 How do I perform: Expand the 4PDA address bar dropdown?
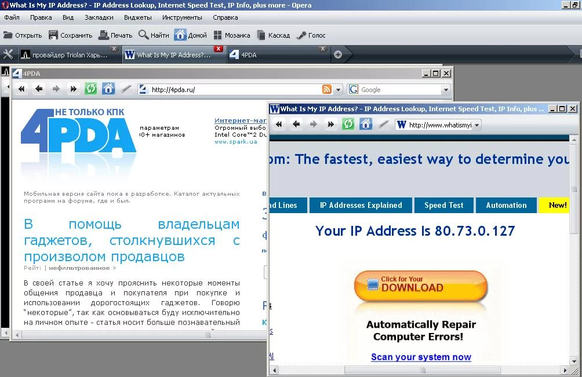338,90
